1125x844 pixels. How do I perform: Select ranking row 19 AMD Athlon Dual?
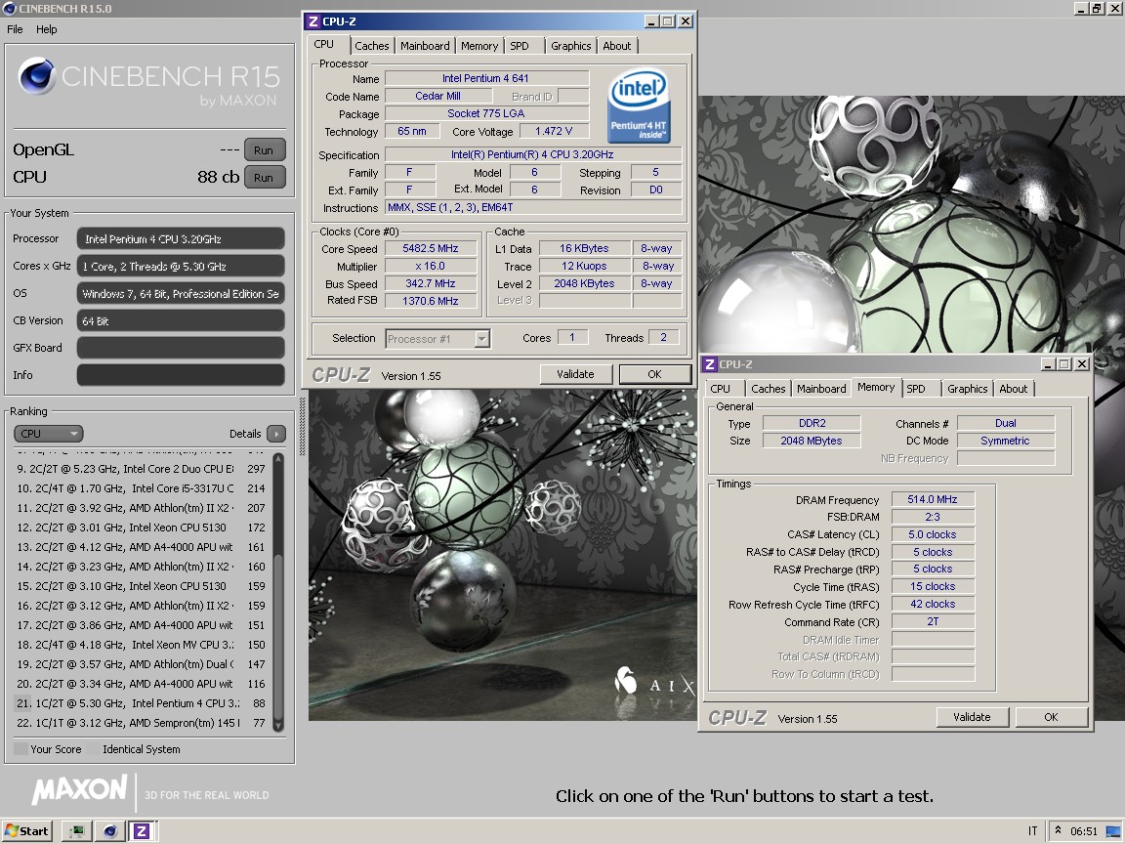[x=142, y=664]
